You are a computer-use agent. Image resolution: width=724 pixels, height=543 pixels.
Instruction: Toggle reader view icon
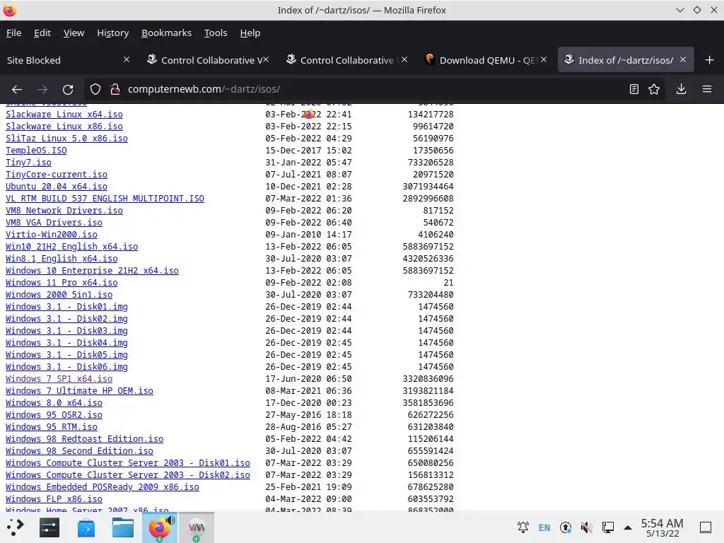coord(634,89)
